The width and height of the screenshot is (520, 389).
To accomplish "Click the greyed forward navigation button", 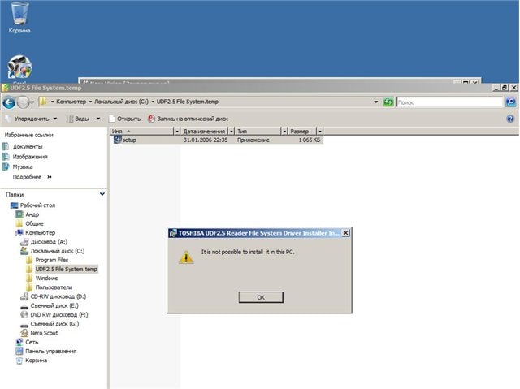I will click(x=24, y=102).
